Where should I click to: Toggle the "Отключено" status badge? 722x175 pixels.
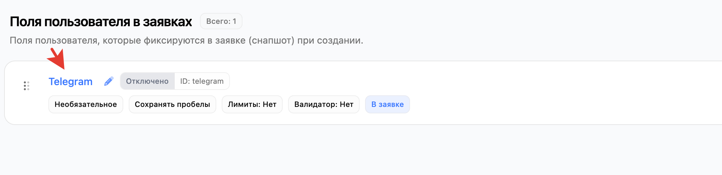coord(147,81)
